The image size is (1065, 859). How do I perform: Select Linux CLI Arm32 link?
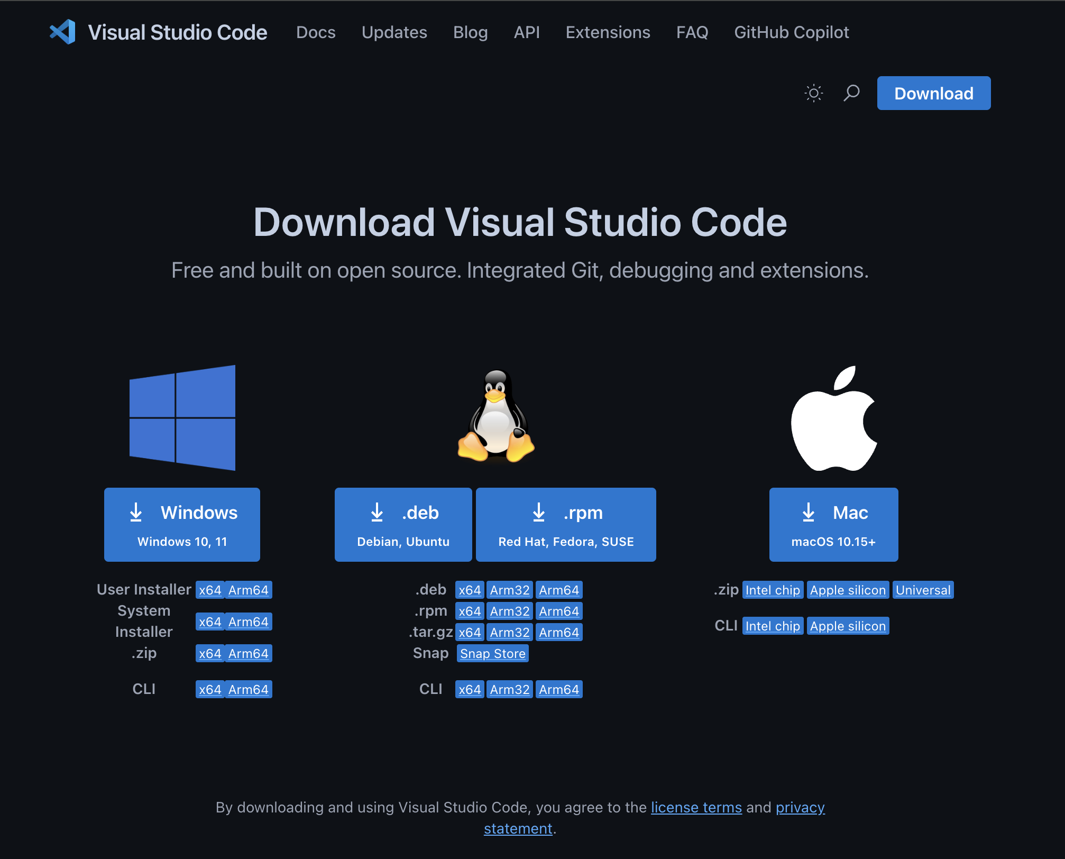tap(510, 689)
